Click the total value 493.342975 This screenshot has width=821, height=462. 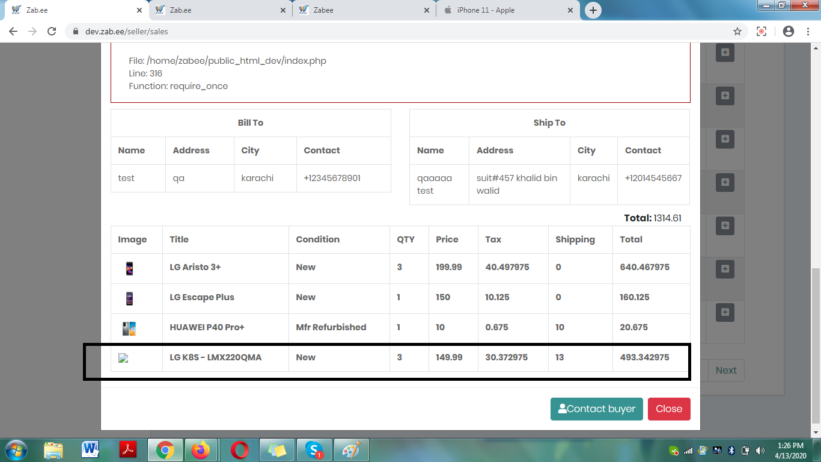pyautogui.click(x=645, y=357)
